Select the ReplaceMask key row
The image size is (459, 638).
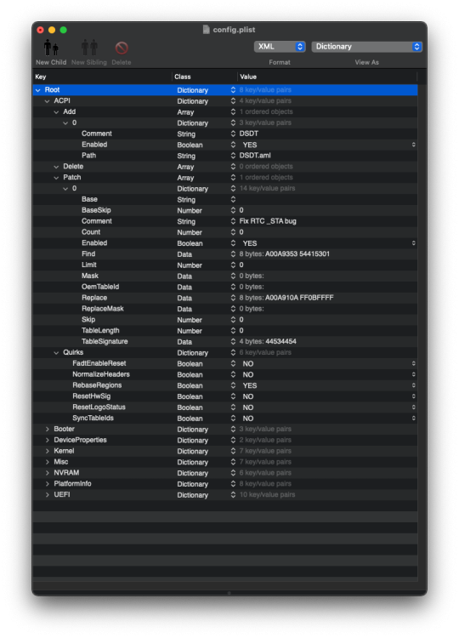[224, 309]
